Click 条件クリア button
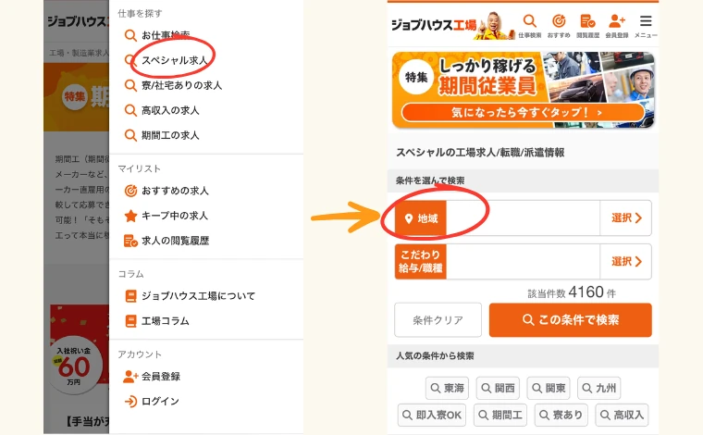The image size is (703, 435). coord(438,319)
